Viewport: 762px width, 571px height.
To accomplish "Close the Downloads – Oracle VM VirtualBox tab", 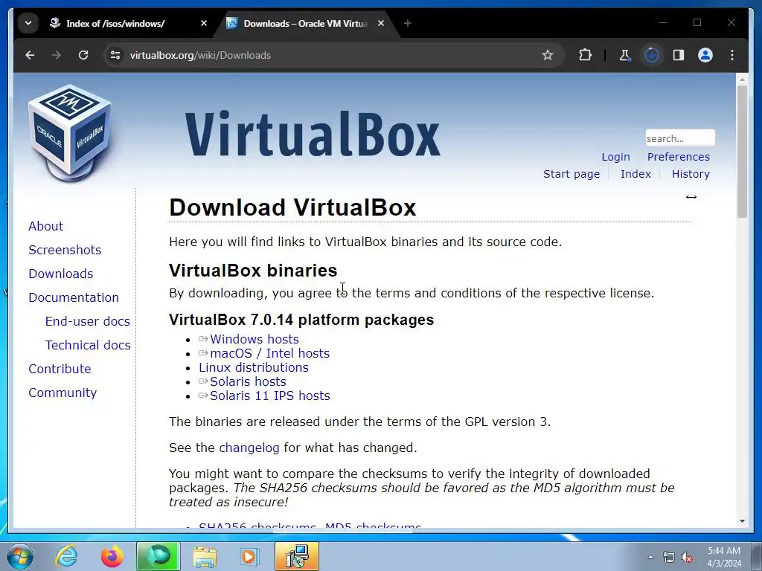I will 381,23.
